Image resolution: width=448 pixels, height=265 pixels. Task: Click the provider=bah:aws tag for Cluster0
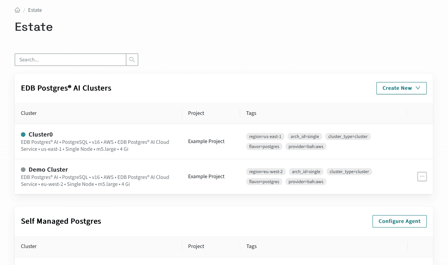[306, 146]
